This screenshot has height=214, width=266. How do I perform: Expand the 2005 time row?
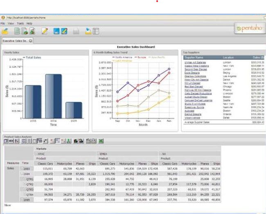[x=22, y=199]
